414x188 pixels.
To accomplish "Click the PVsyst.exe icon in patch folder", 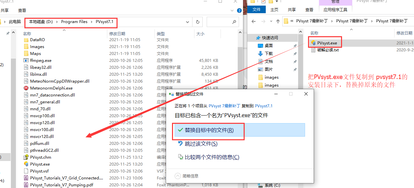I will pyautogui.click(x=314, y=43).
